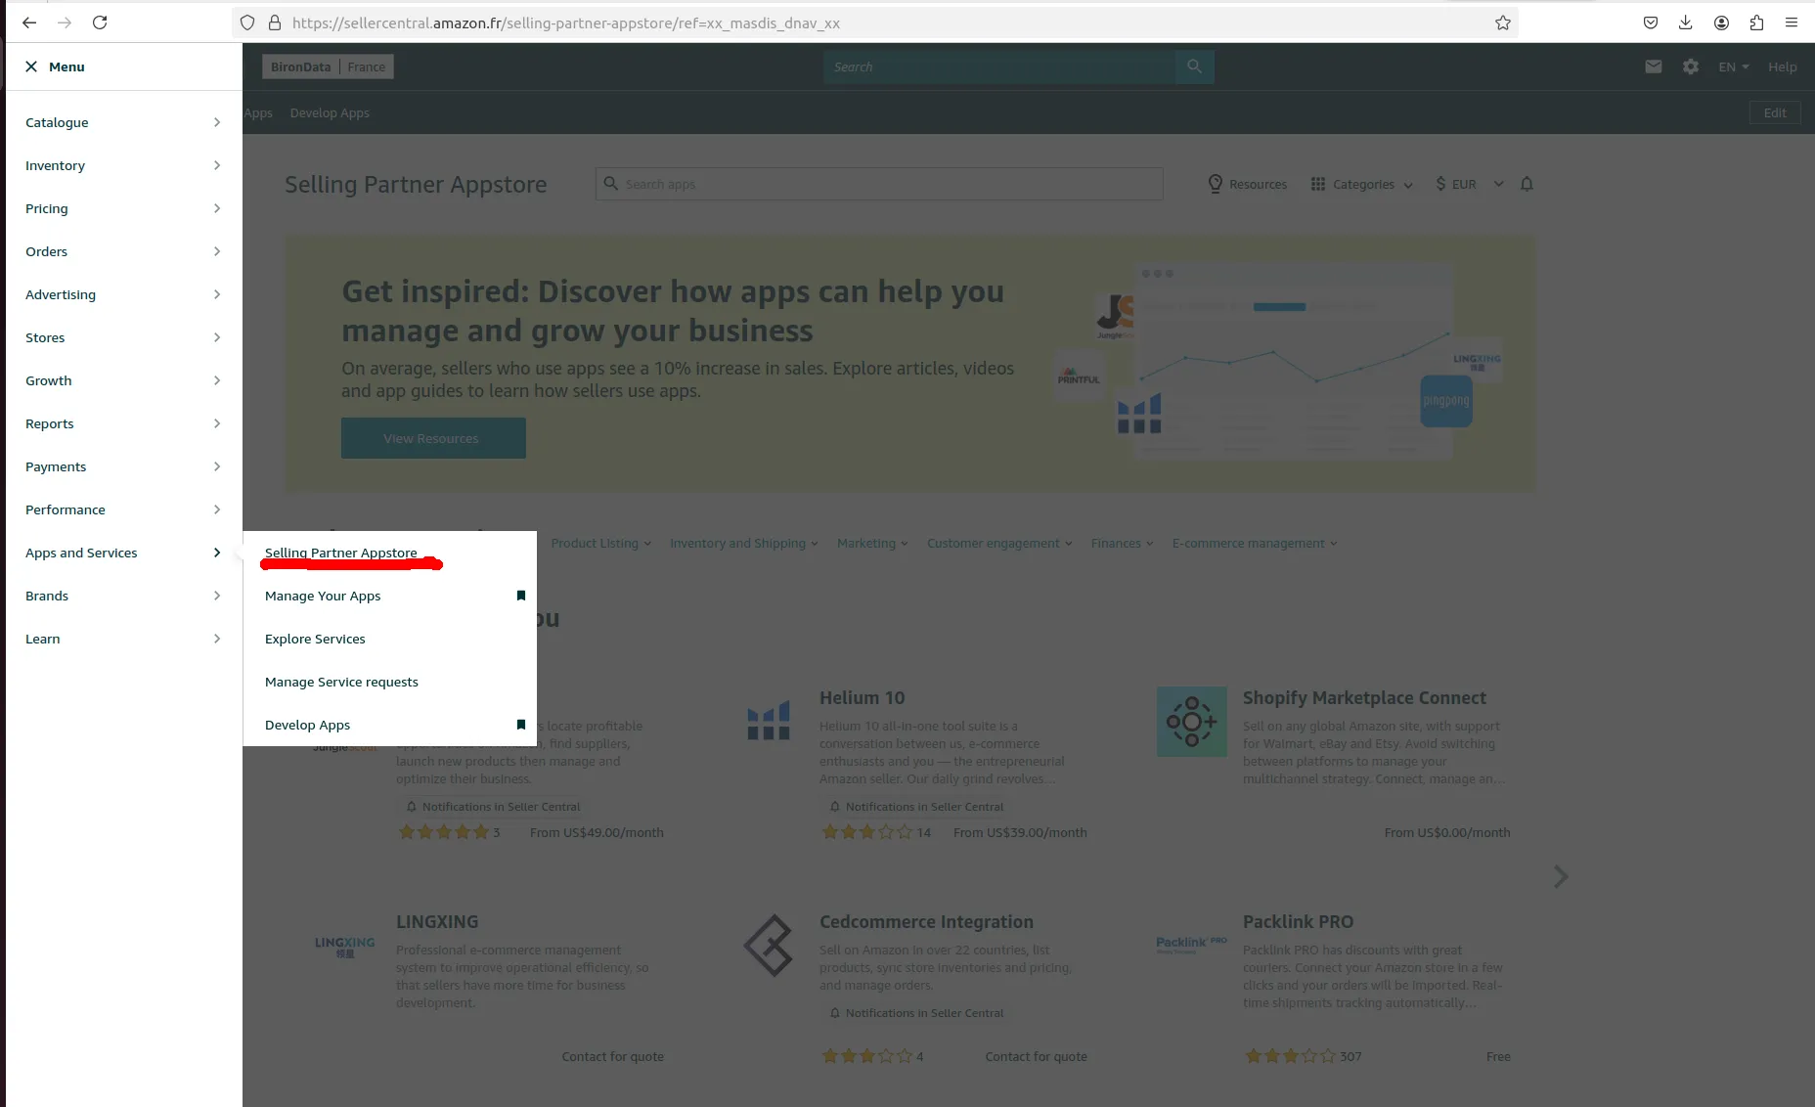Expand the Reports menu section
Screen dimensions: 1815x1107
tap(123, 423)
